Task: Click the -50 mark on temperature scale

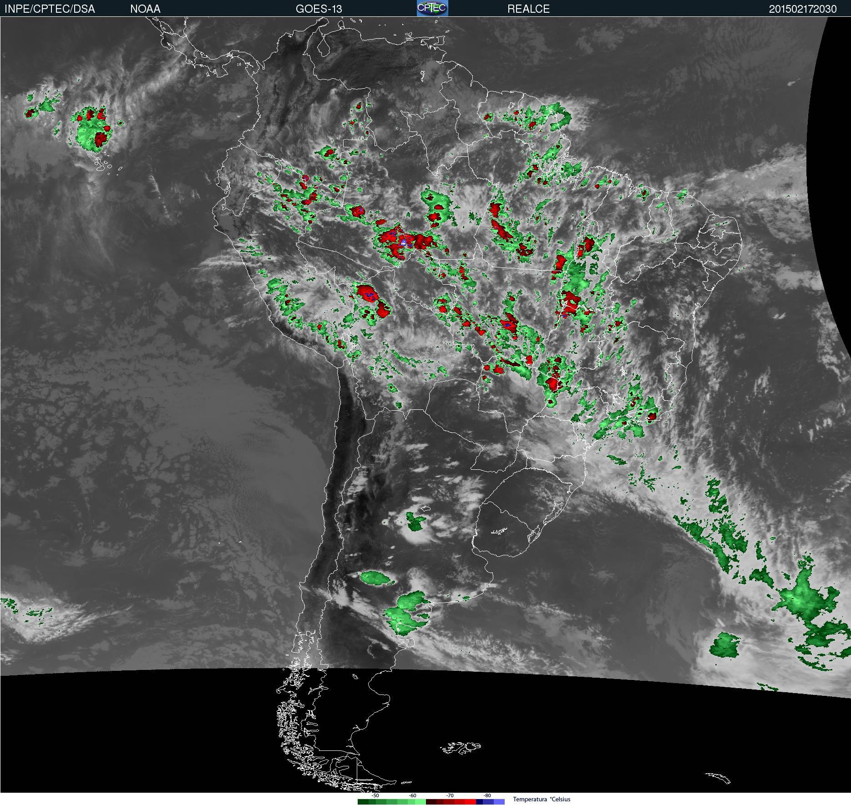Action: [375, 796]
